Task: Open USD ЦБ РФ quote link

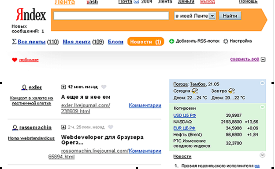Action: pos(185,115)
